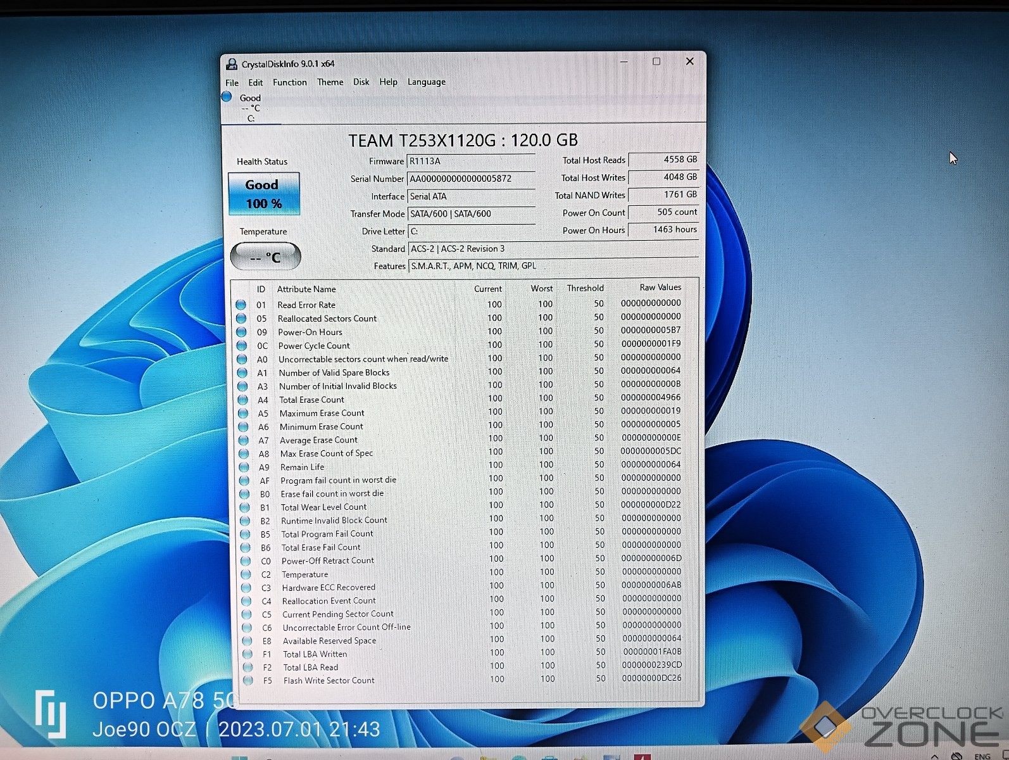Click the Transfer Mode SATA/600 field
This screenshot has height=760, width=1009.
coord(471,214)
